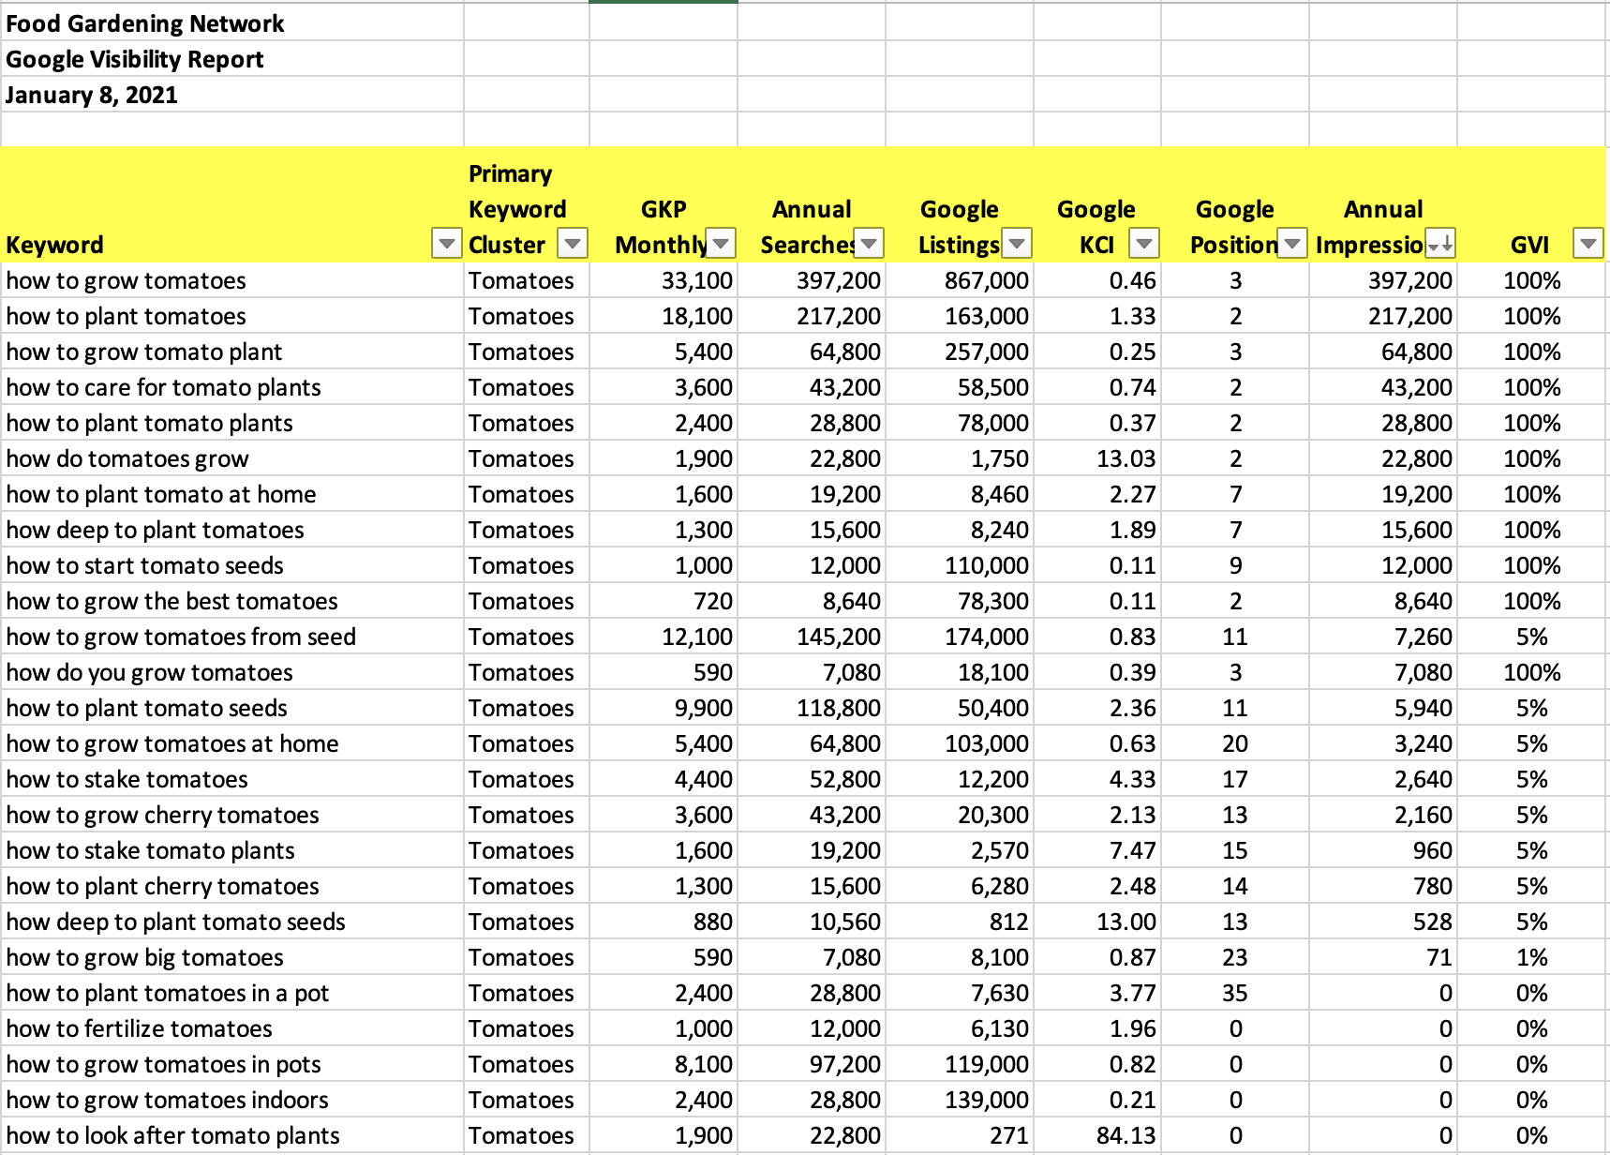Open the GVI column filter dropdown
Image resolution: width=1610 pixels, height=1155 pixels.
pyautogui.click(x=1588, y=243)
